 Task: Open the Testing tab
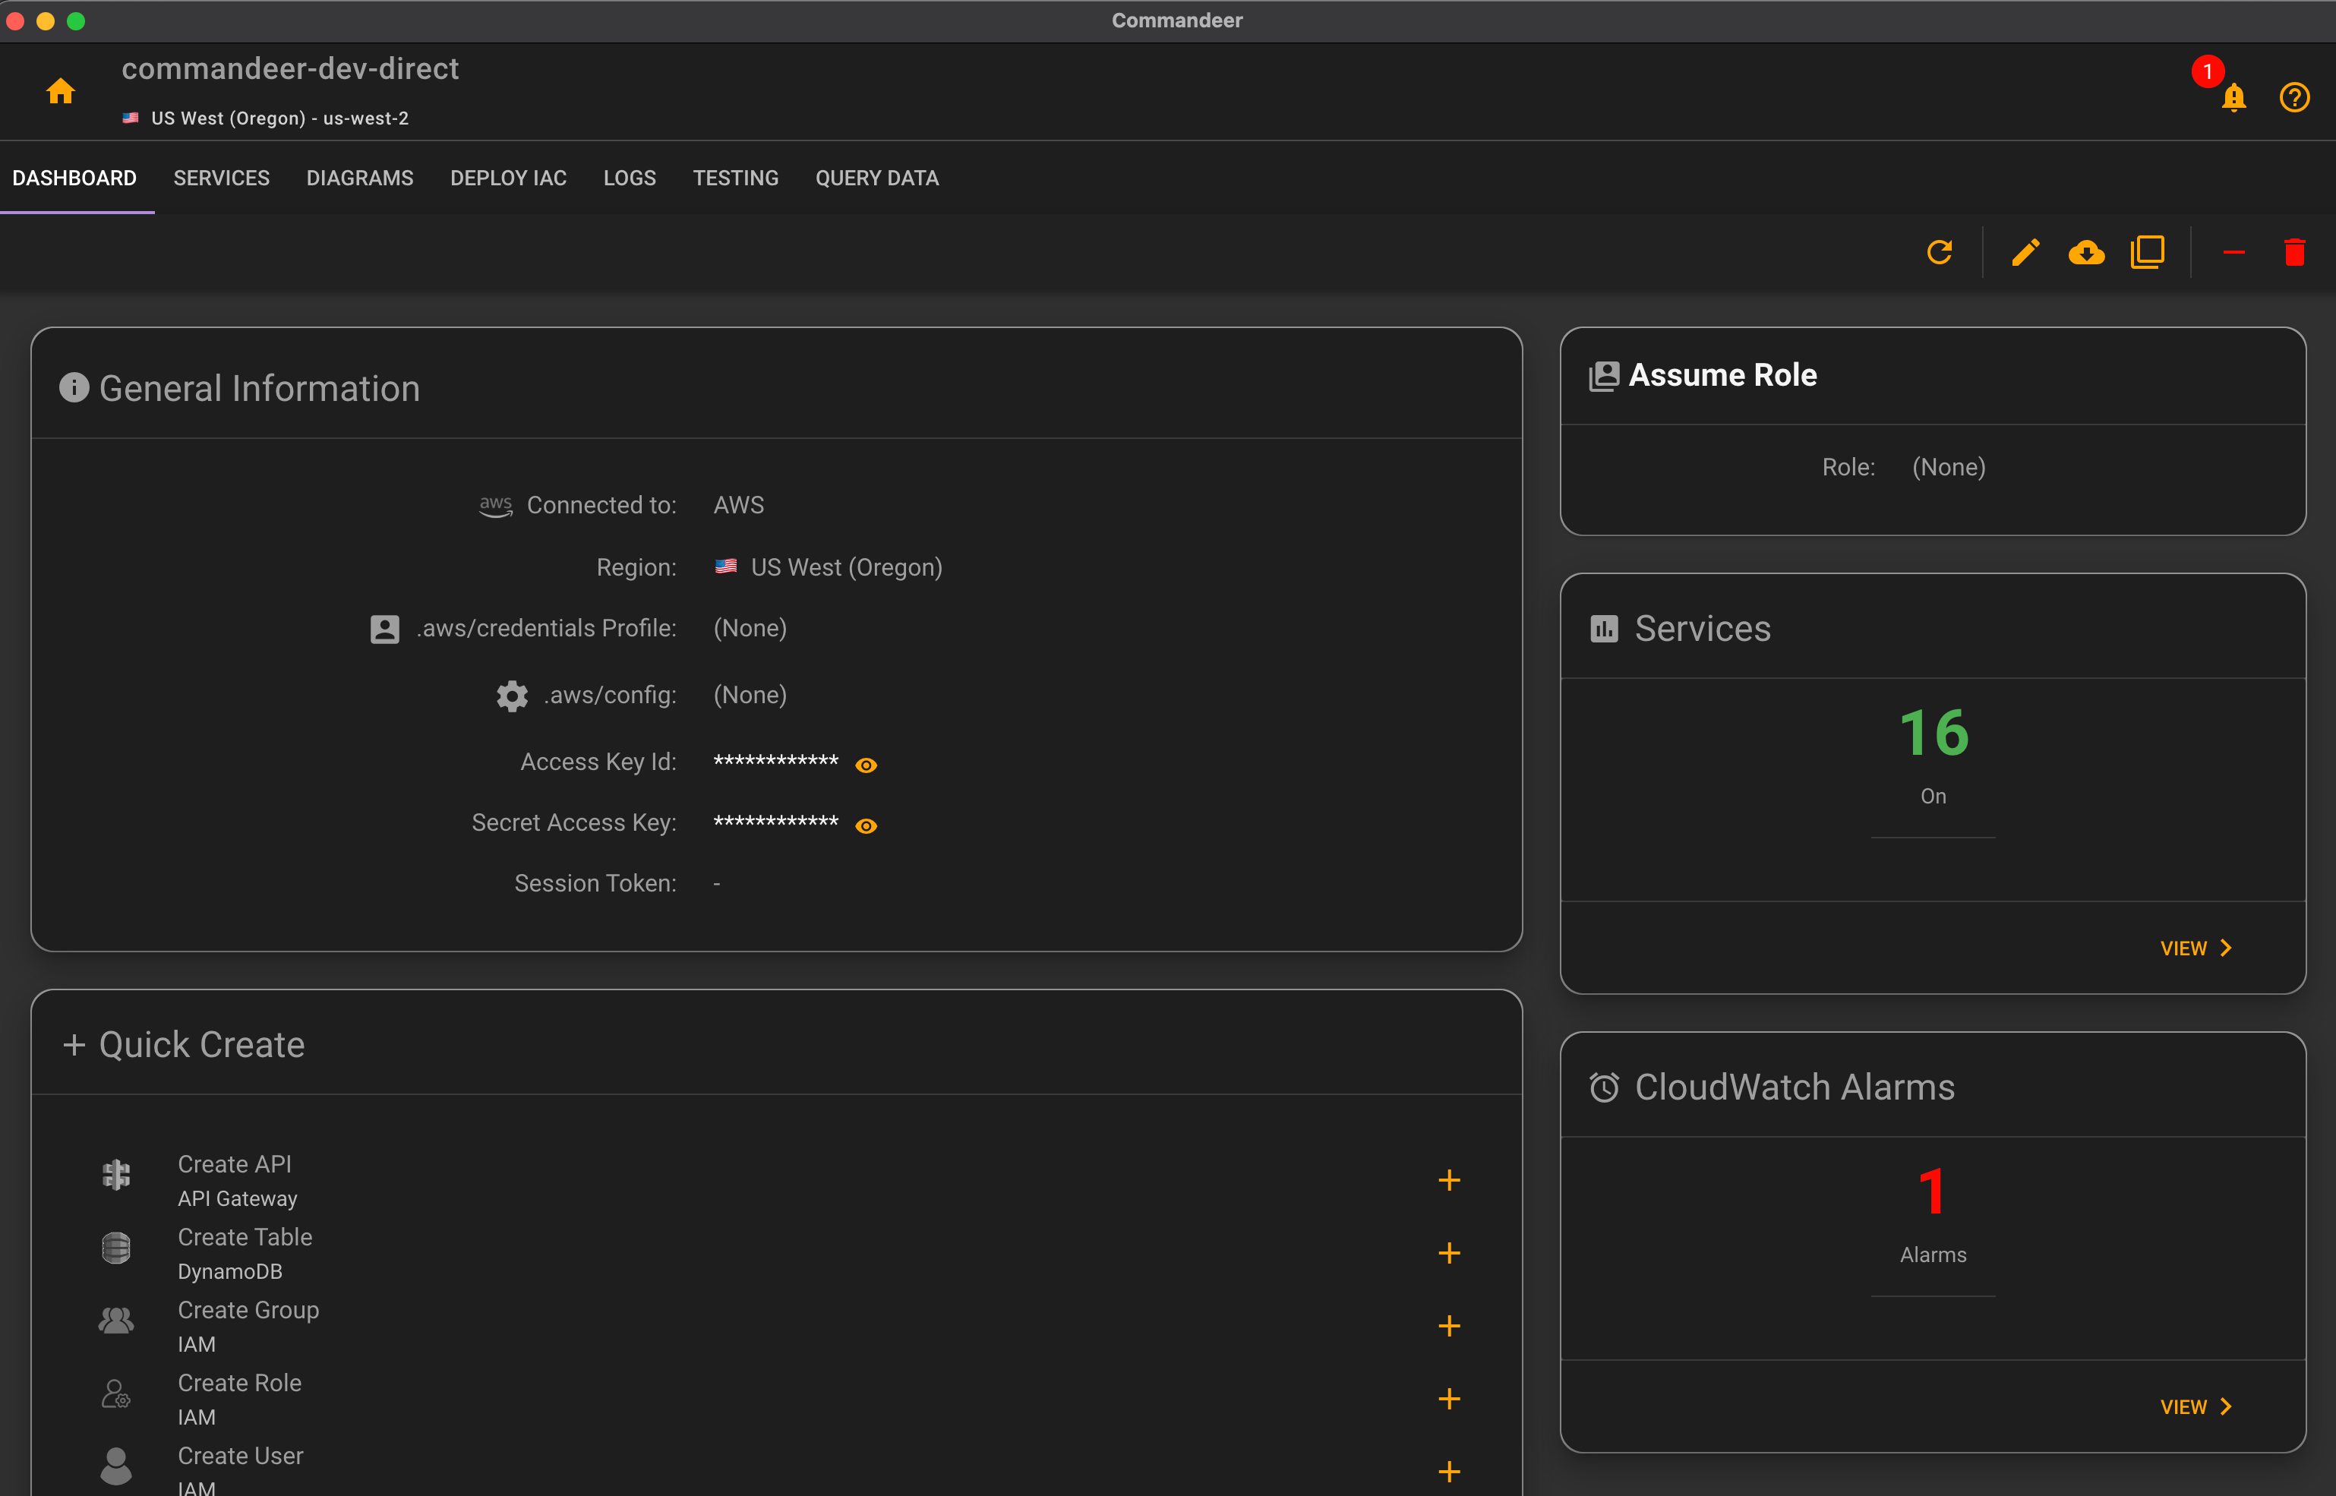pos(735,178)
